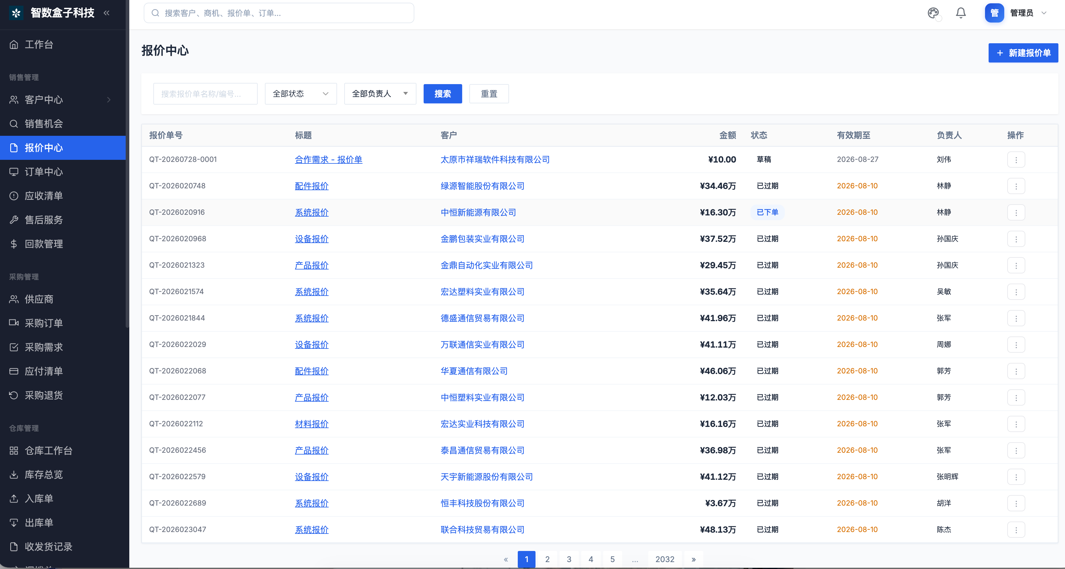Focus the 搜索报价单名称/编号 input
Viewport: 1065px width, 569px height.
point(205,94)
